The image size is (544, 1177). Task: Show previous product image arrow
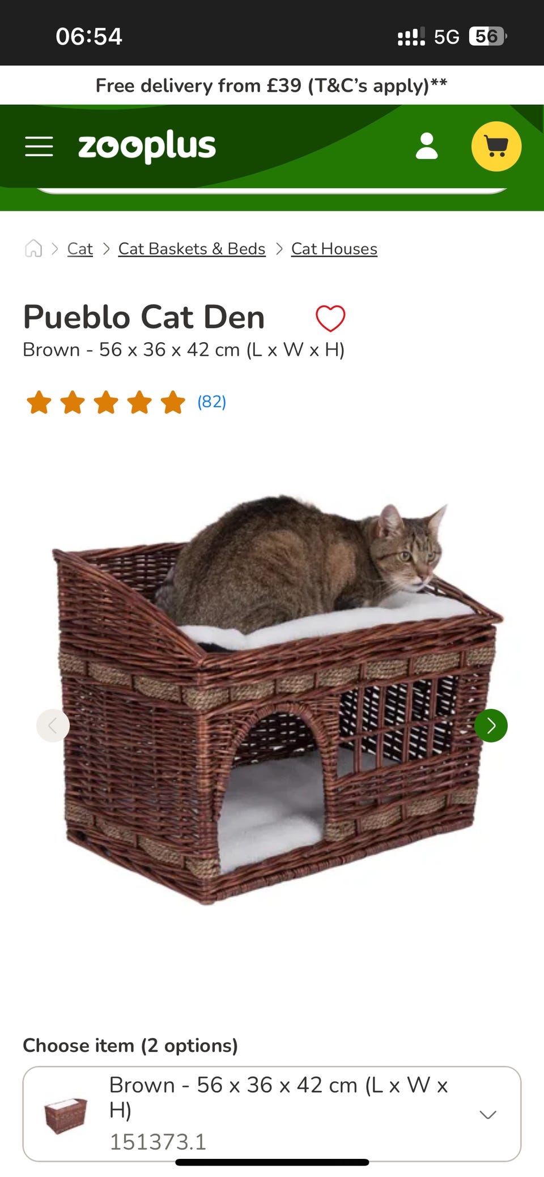pyautogui.click(x=53, y=725)
